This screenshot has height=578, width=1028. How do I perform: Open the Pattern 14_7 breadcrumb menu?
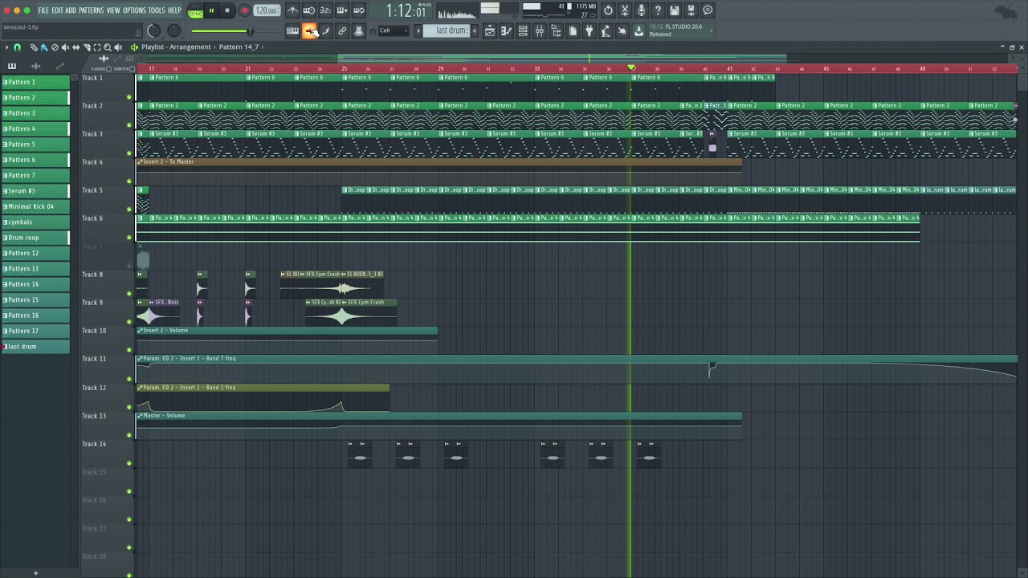pos(239,47)
